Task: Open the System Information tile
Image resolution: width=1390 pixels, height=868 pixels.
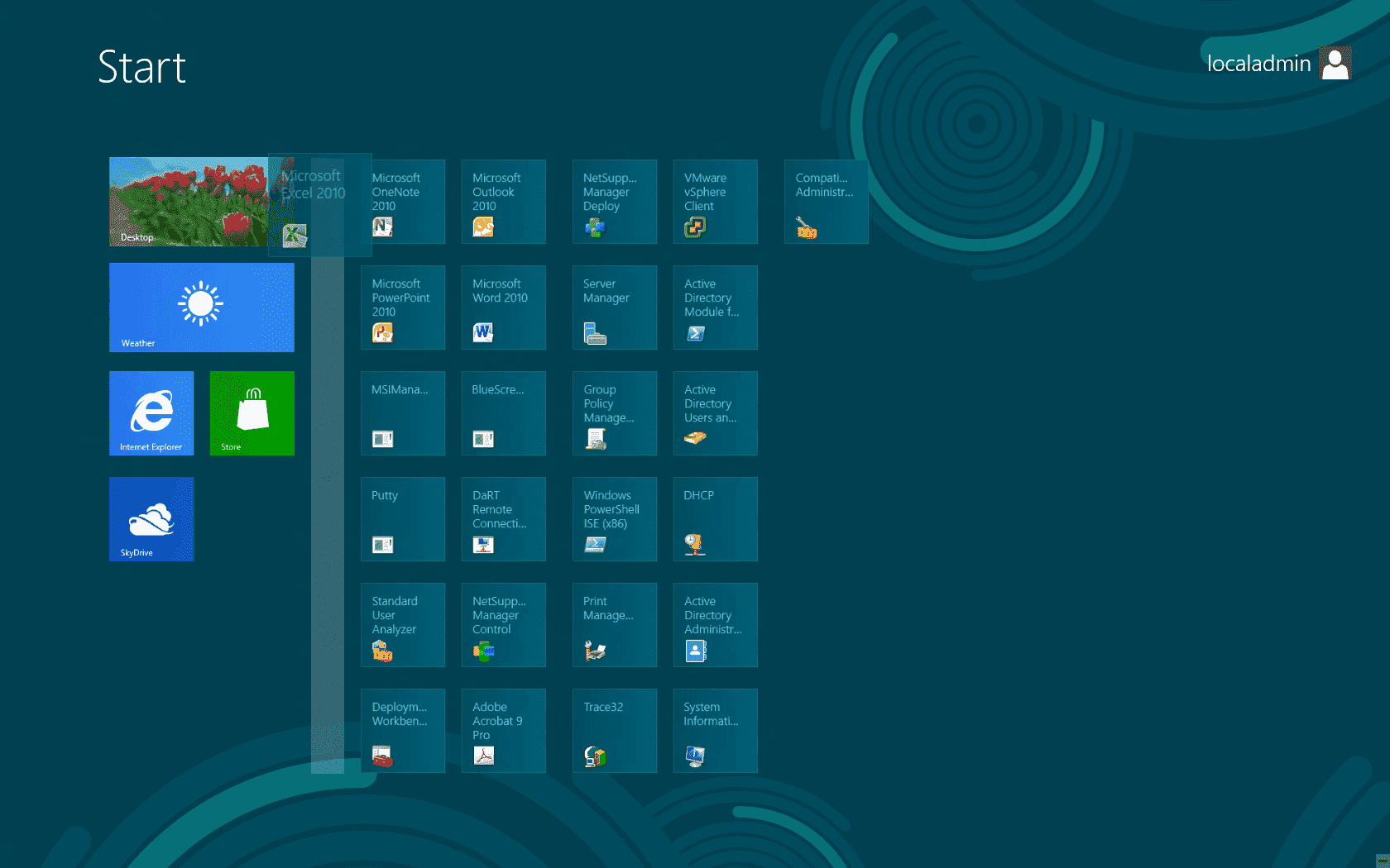Action: 716,731
